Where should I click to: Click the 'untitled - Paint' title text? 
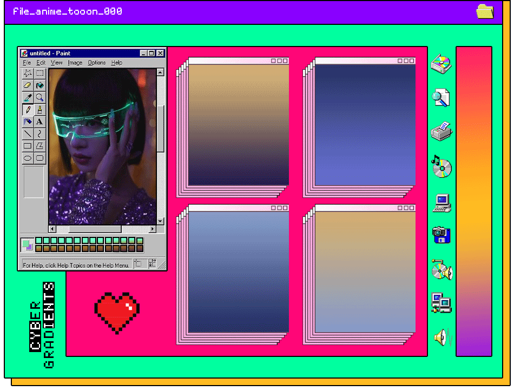tap(50, 53)
